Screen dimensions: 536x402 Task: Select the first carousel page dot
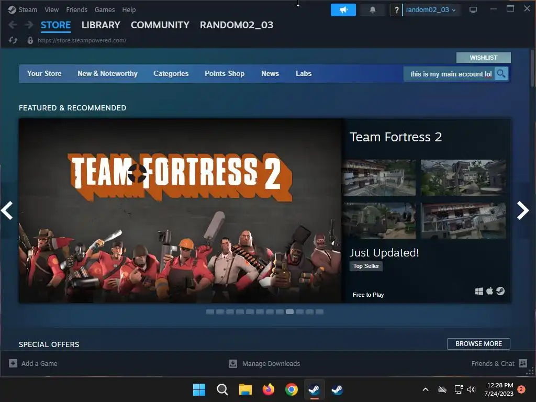coord(210,312)
